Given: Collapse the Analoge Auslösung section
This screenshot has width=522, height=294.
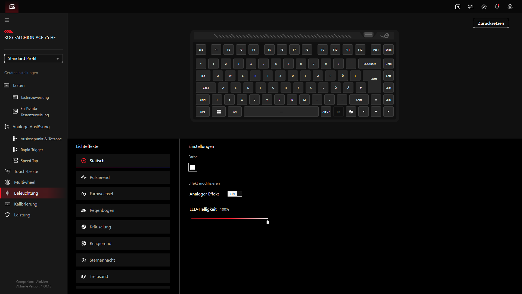Looking at the screenshot, I should click(x=31, y=127).
